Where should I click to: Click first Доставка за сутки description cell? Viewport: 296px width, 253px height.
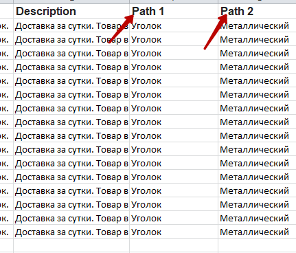click(x=71, y=25)
